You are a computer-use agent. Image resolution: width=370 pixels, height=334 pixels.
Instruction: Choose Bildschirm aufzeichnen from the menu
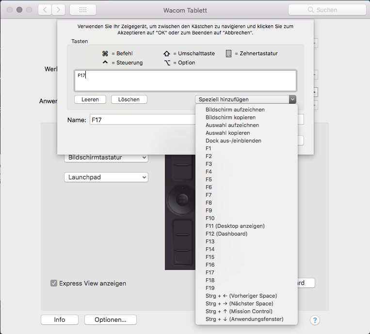point(247,110)
